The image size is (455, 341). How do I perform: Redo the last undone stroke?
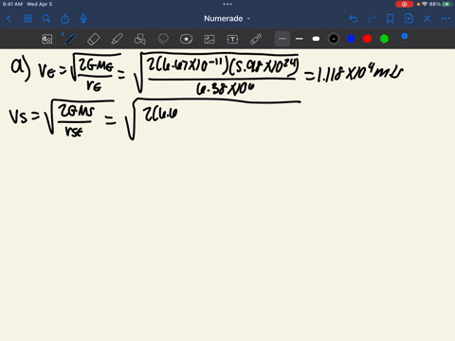pos(372,19)
